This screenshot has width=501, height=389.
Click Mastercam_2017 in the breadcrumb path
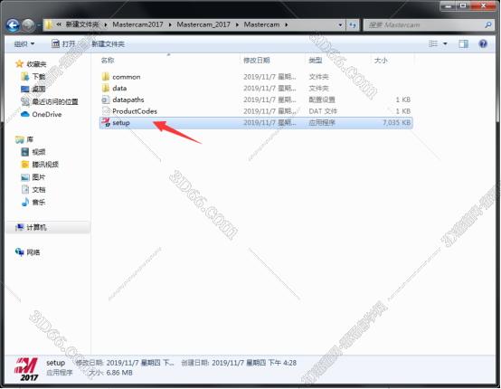click(203, 24)
